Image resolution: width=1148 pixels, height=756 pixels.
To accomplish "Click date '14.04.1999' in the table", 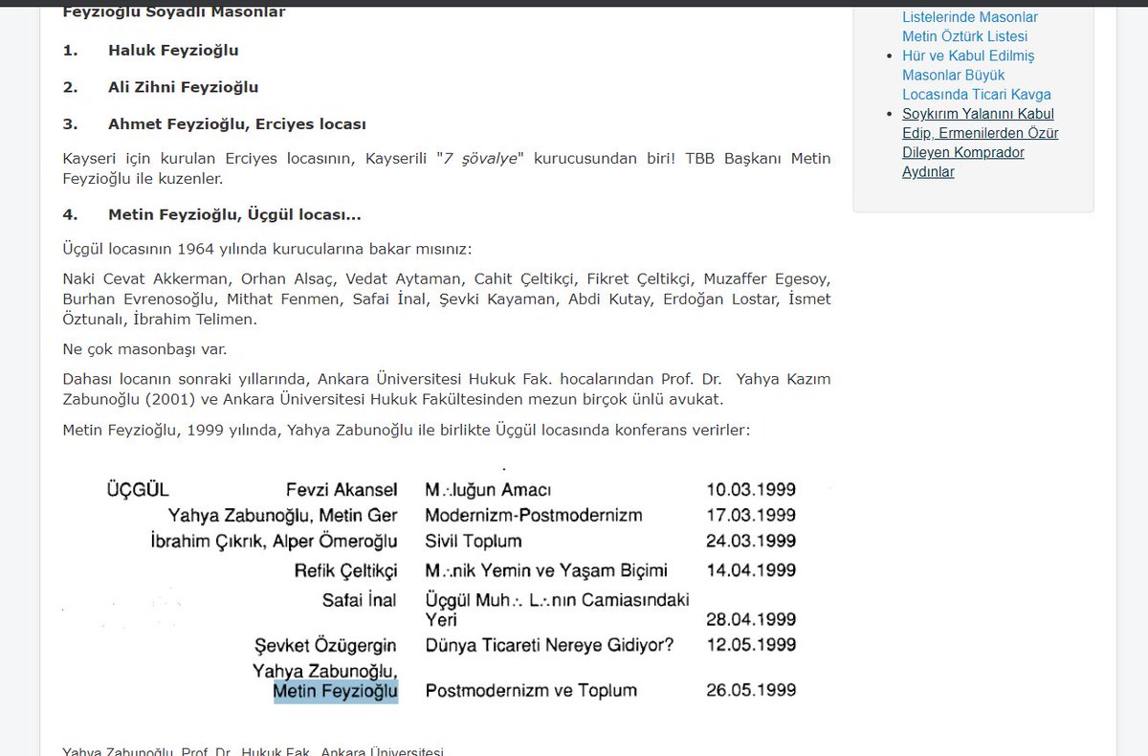I will 751,570.
